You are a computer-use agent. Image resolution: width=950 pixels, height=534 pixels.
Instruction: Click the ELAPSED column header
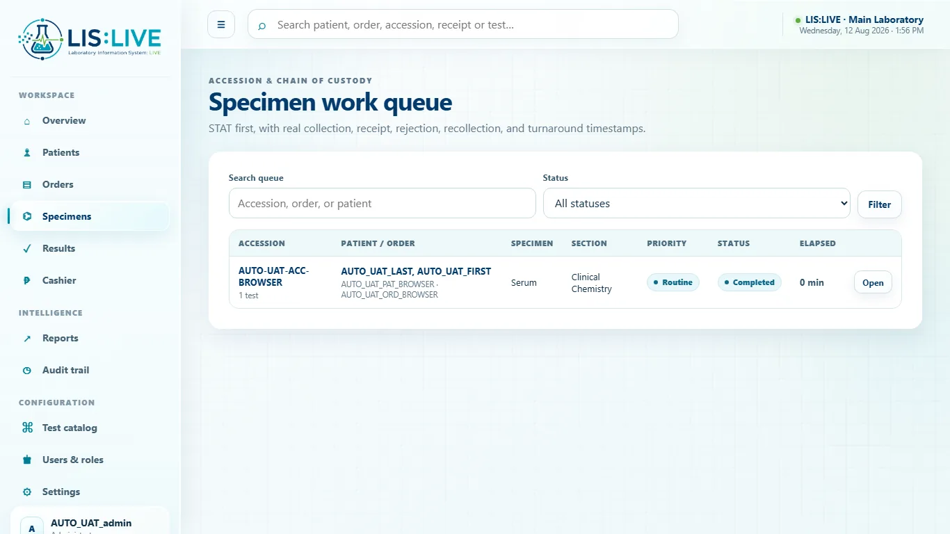pos(818,243)
